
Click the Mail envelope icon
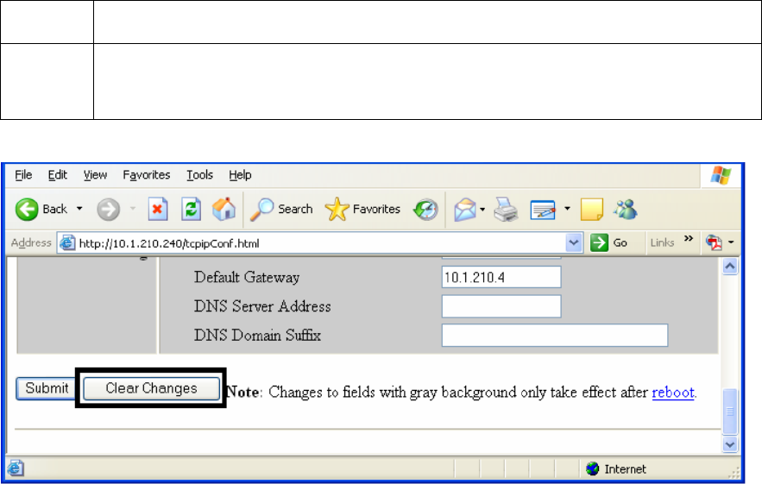(x=465, y=210)
